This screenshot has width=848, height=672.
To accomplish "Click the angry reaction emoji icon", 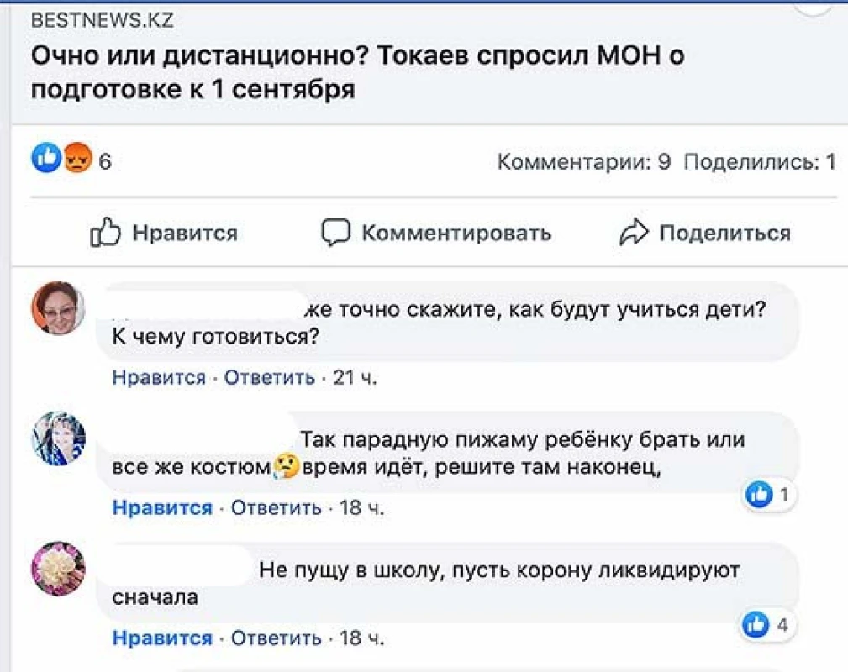I will pyautogui.click(x=76, y=159).
